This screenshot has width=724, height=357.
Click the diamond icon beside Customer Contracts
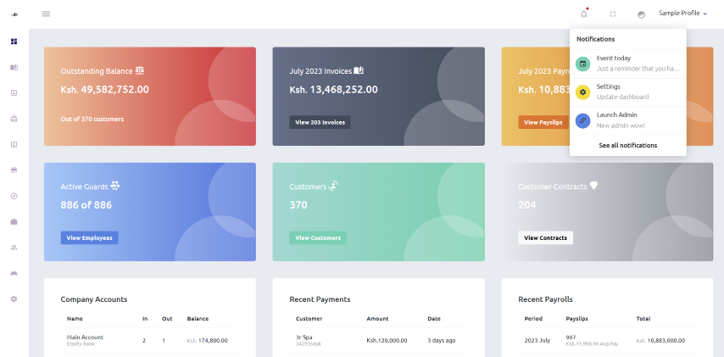[593, 186]
